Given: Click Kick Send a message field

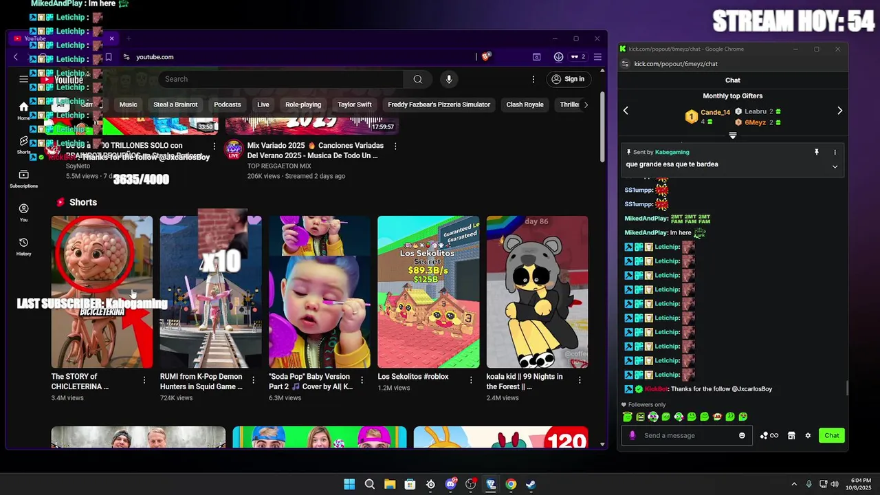Looking at the screenshot, I should 687,435.
